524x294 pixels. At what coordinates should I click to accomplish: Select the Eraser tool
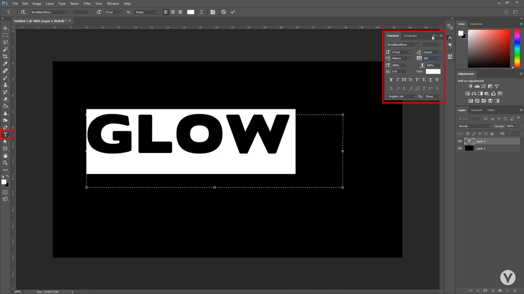5,99
